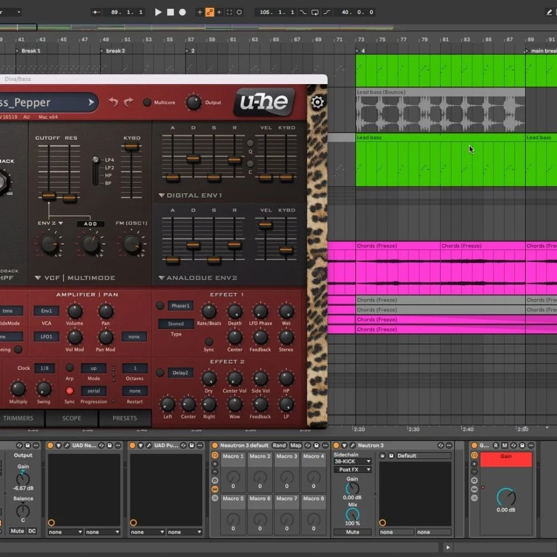The image size is (557, 557).
Task: Open Neutron 3 plugin wrench icon
Action: coord(353,445)
